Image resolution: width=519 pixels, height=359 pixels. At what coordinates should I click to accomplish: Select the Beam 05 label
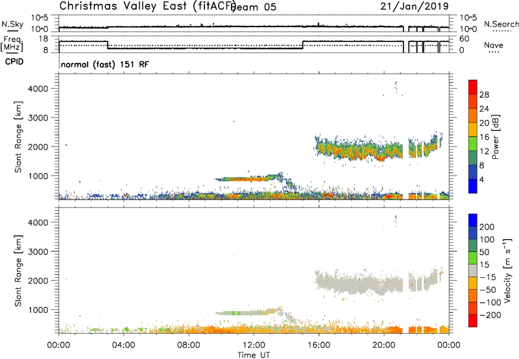254,7
